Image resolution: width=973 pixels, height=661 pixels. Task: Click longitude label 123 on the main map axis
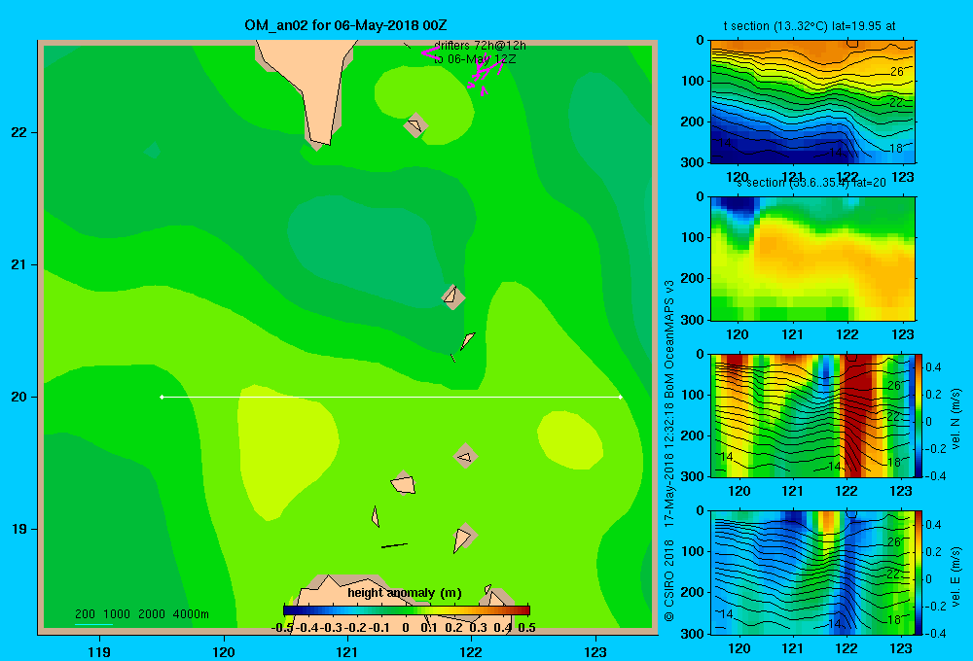(x=595, y=651)
